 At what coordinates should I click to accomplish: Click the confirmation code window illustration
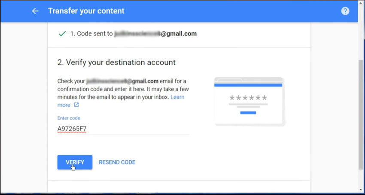tap(249, 102)
